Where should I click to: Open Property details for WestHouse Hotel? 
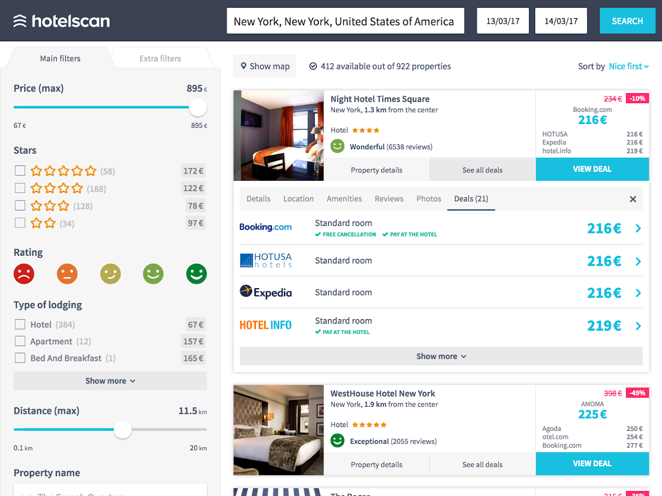tap(376, 464)
